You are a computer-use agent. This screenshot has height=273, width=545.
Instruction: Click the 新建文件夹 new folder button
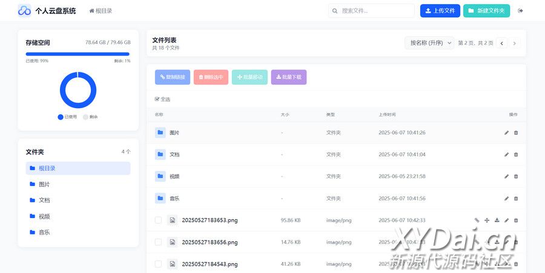[486, 11]
